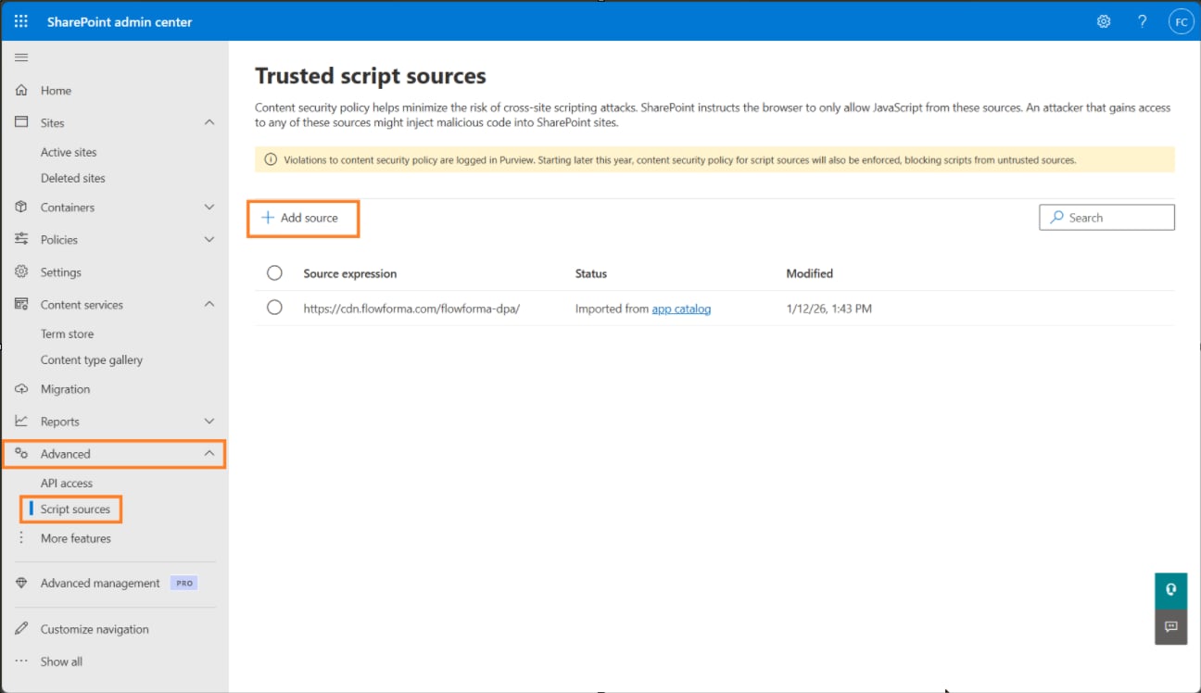Open More features page
Image resolution: width=1201 pixels, height=693 pixels.
(76, 537)
